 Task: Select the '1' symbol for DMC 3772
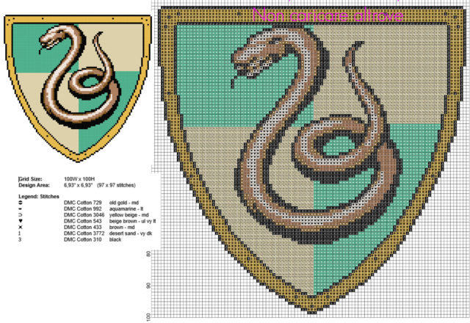click(x=20, y=233)
